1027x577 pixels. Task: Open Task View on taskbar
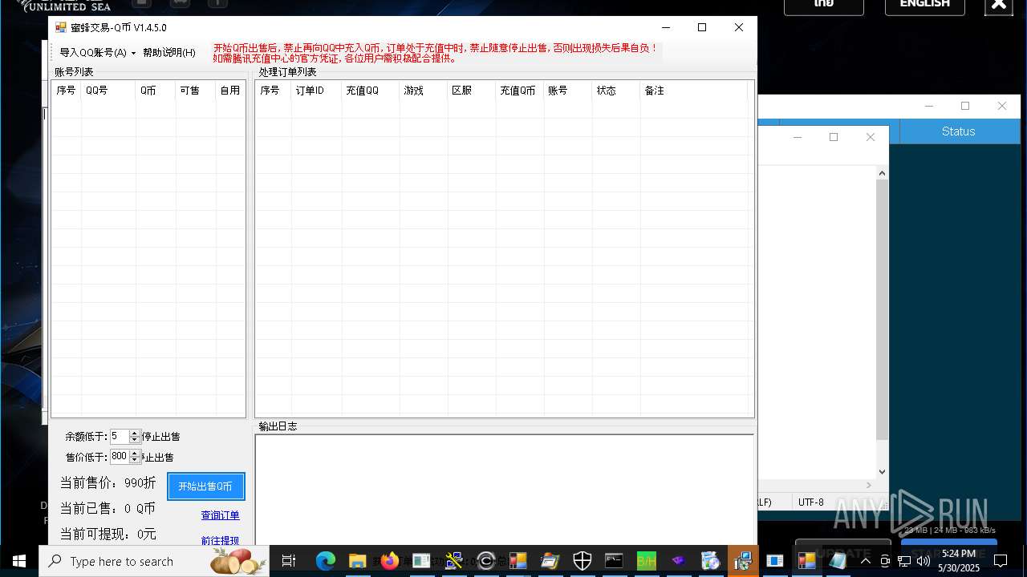[289, 561]
